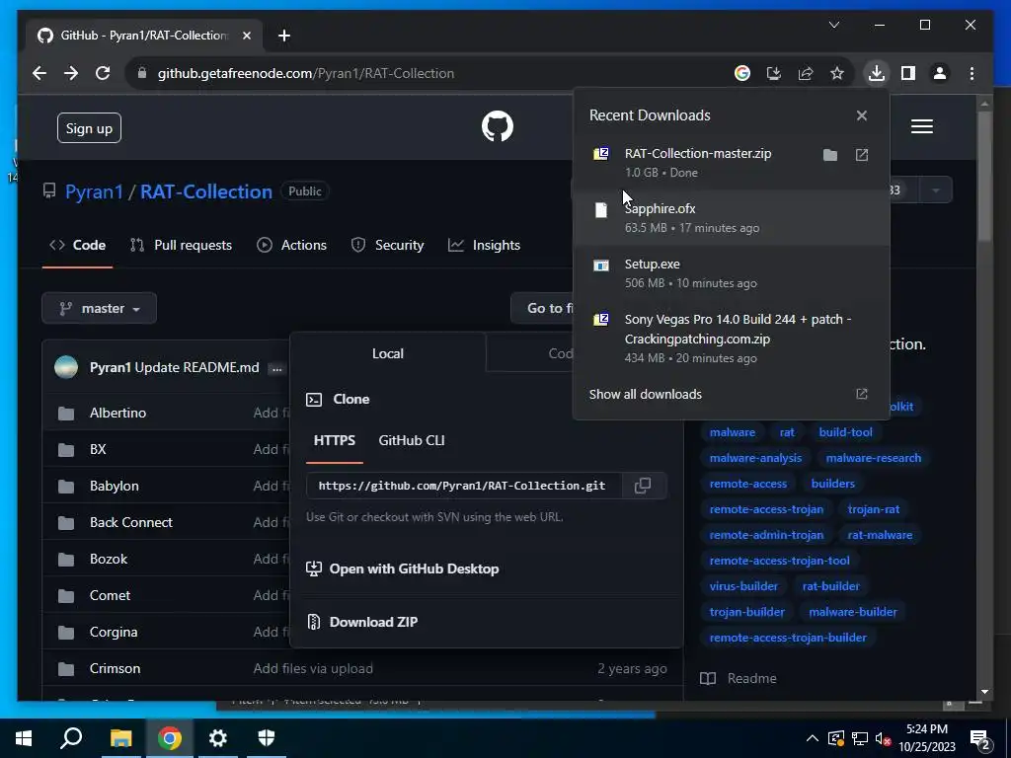
Task: Click the malware-analysis topic tag
Action: [755, 458]
